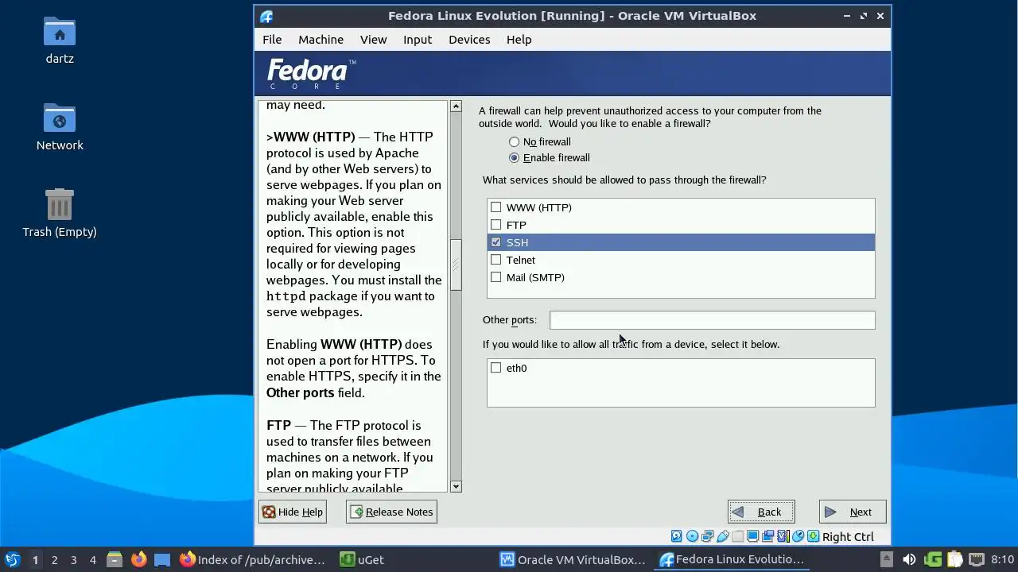Click the volume speaker tray icon
The width and height of the screenshot is (1018, 572).
pyautogui.click(x=909, y=559)
